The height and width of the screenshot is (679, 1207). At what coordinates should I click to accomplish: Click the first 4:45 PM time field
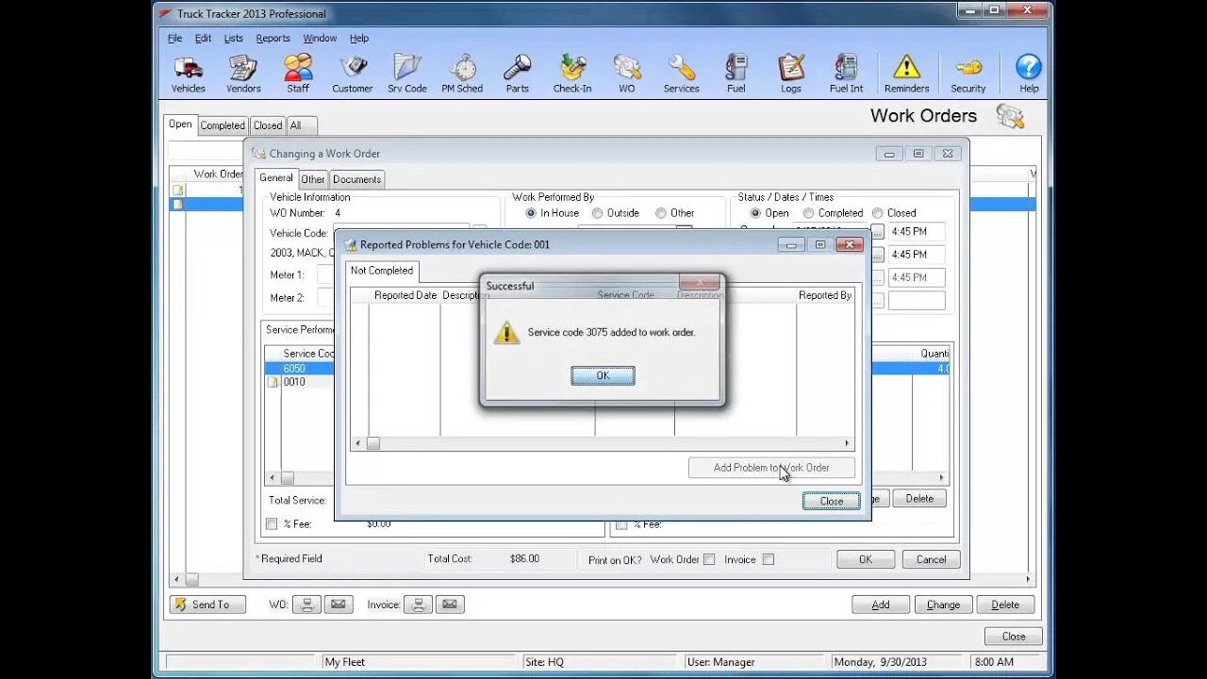tap(917, 232)
